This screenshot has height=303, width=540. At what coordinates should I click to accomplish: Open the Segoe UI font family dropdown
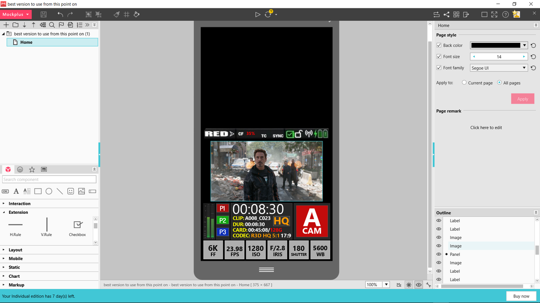point(499,68)
